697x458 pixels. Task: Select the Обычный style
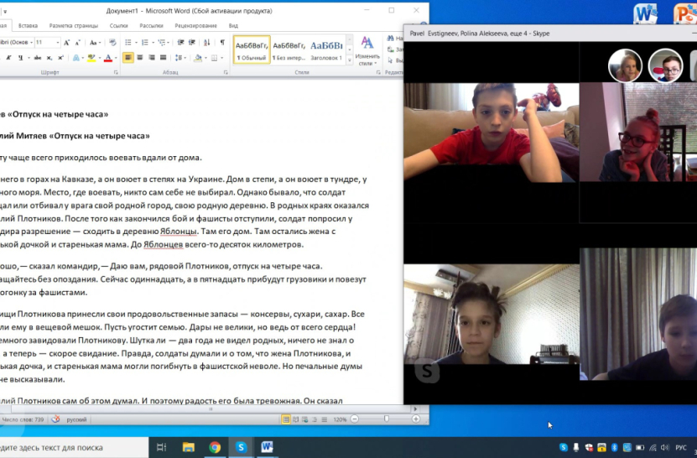pos(252,49)
